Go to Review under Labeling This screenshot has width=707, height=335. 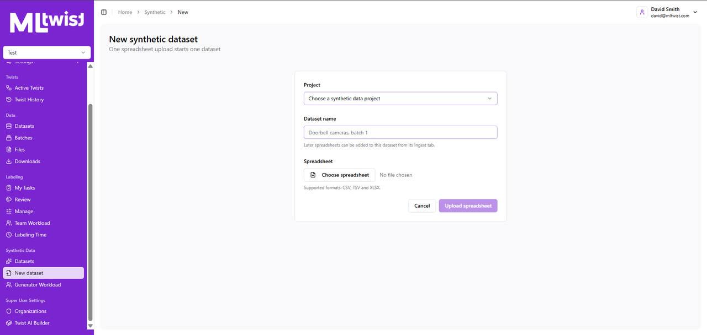pos(44,199)
